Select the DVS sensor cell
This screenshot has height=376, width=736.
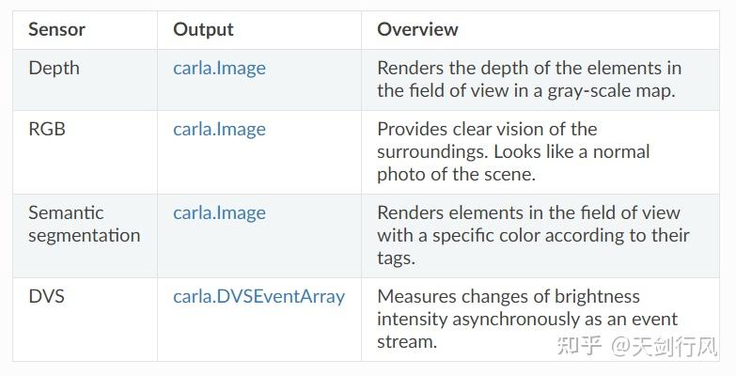pyautogui.click(x=46, y=297)
